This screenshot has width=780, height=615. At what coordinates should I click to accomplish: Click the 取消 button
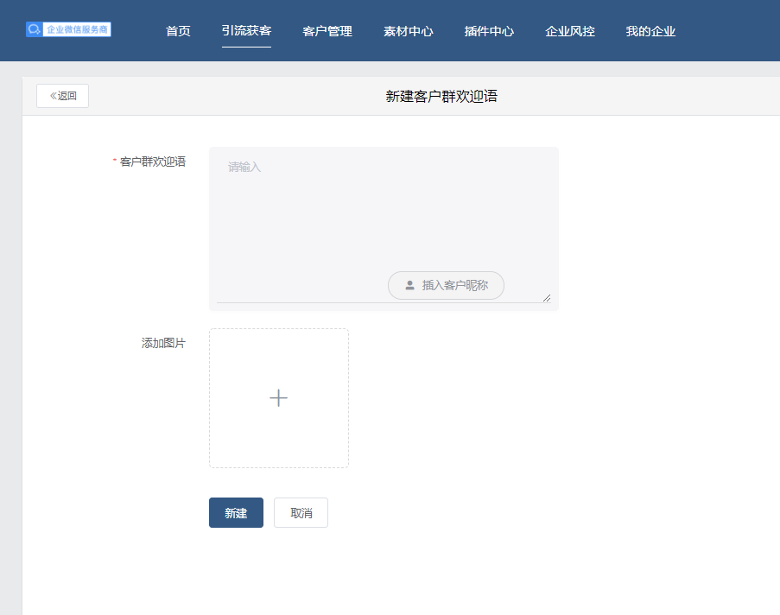point(301,512)
